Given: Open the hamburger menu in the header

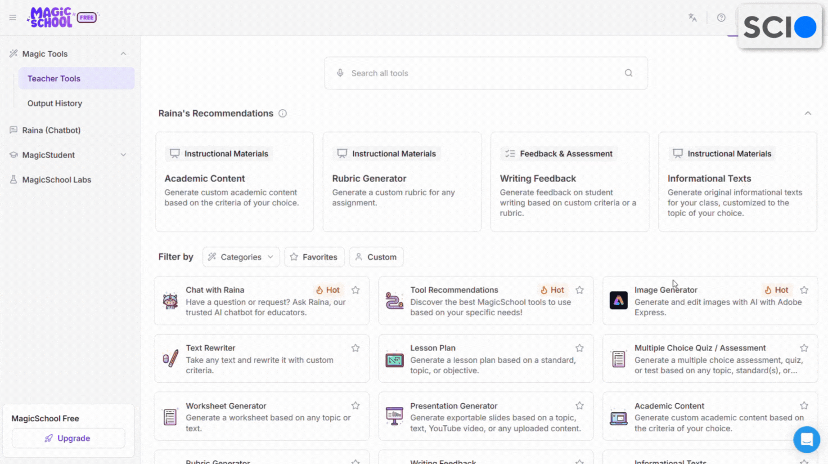Looking at the screenshot, I should (13, 18).
